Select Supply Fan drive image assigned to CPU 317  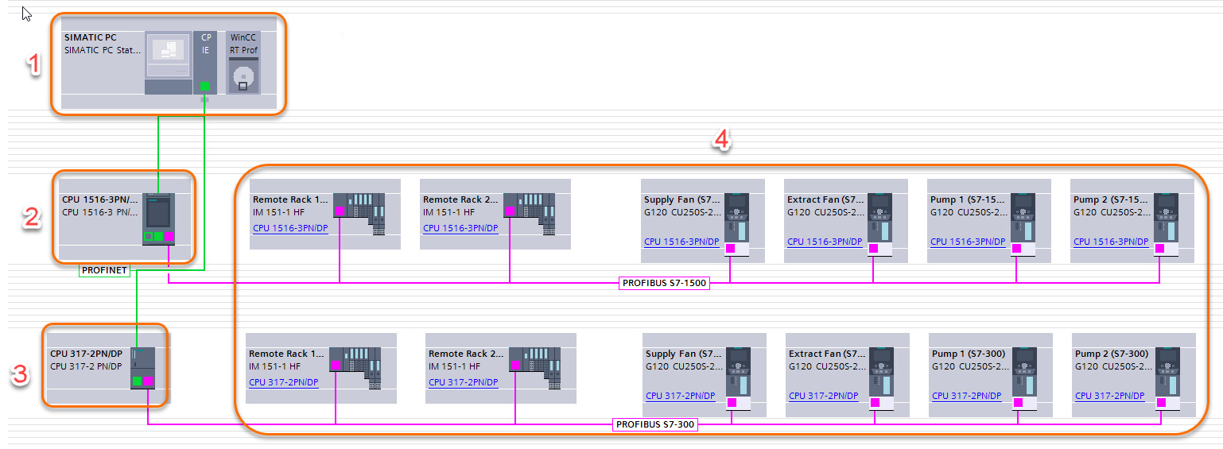coord(738,380)
